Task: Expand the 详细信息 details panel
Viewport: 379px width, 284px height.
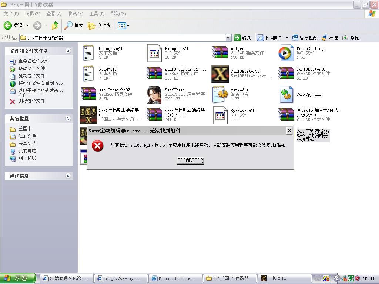Action: coord(68,176)
